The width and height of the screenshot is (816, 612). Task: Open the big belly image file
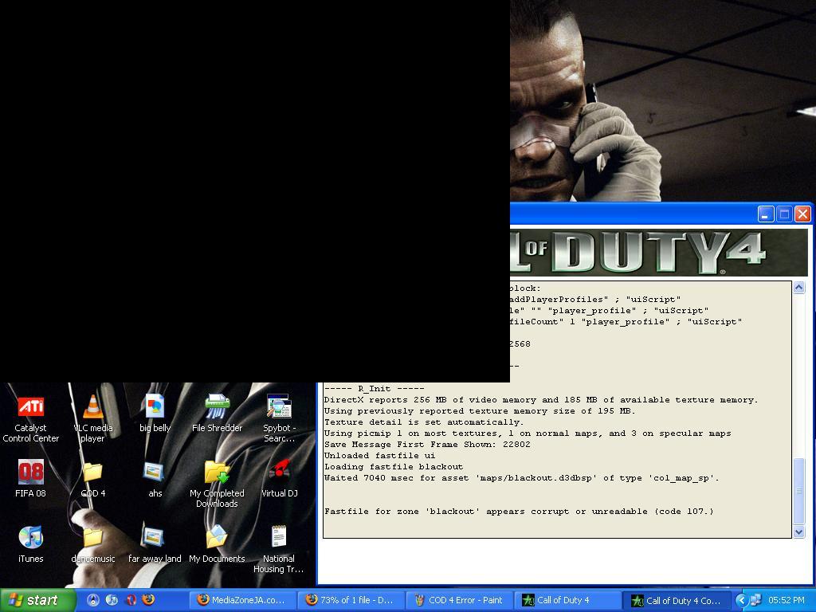(155, 408)
